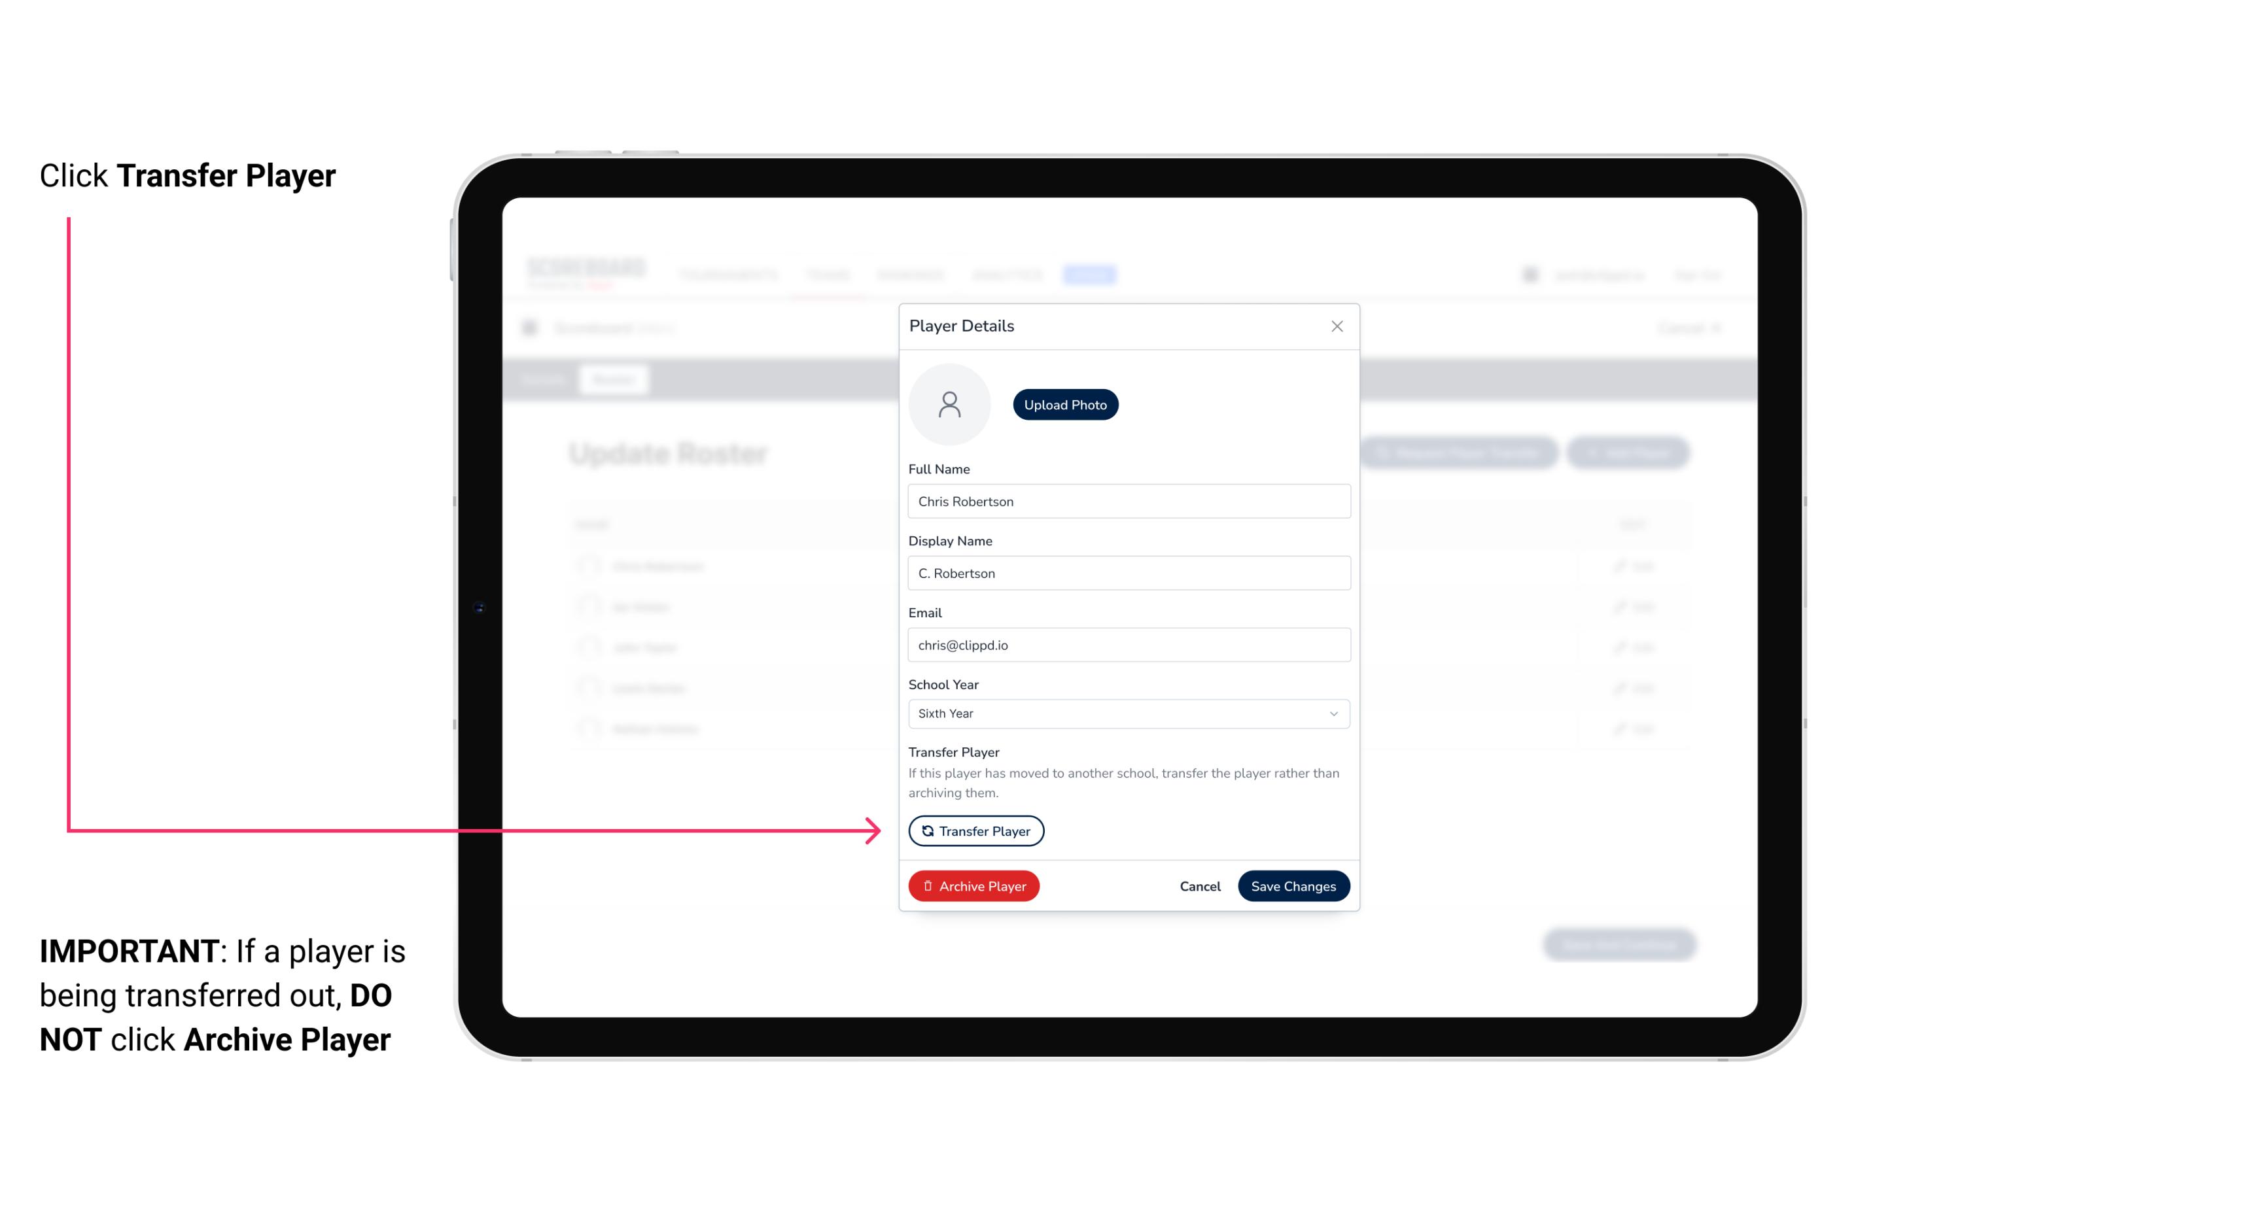
Task: Click the user avatar placeholder icon
Action: (949, 404)
